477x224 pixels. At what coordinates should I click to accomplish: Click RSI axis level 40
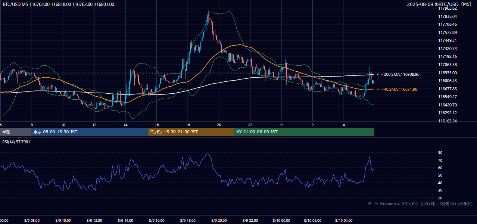(440, 183)
